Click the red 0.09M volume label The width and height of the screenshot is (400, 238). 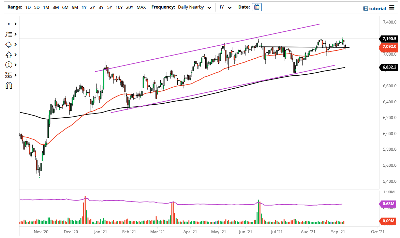[x=388, y=221]
